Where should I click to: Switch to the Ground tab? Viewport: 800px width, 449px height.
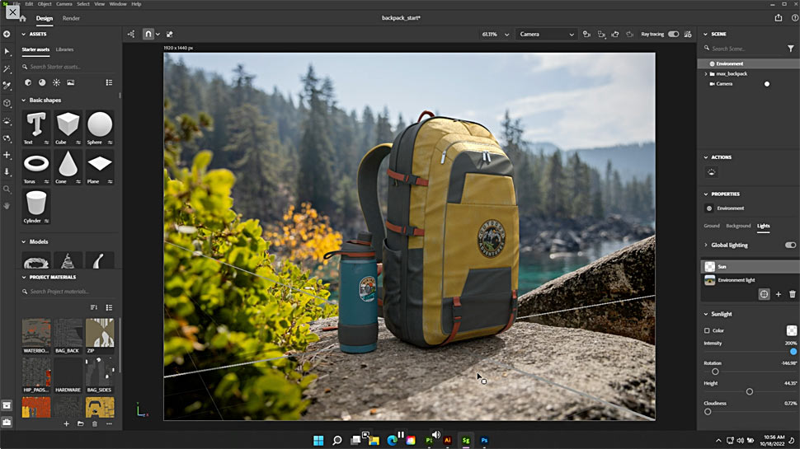[x=711, y=226]
